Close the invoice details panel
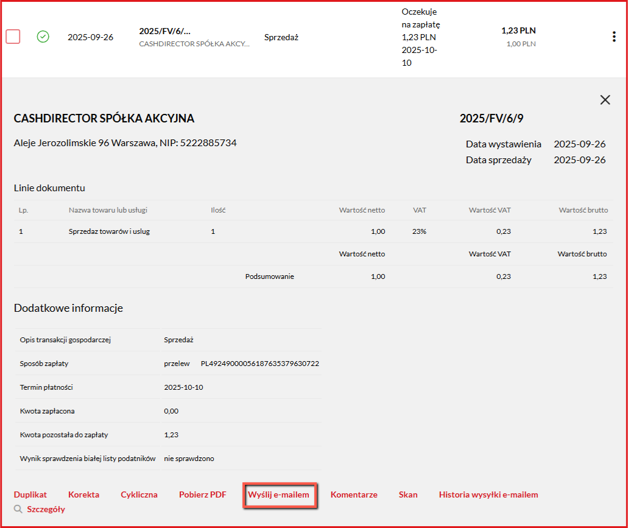This screenshot has width=628, height=528. coord(605,100)
